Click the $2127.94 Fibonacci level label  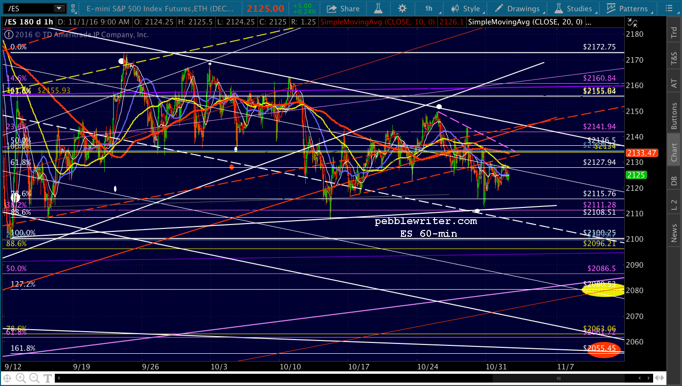[x=599, y=162]
